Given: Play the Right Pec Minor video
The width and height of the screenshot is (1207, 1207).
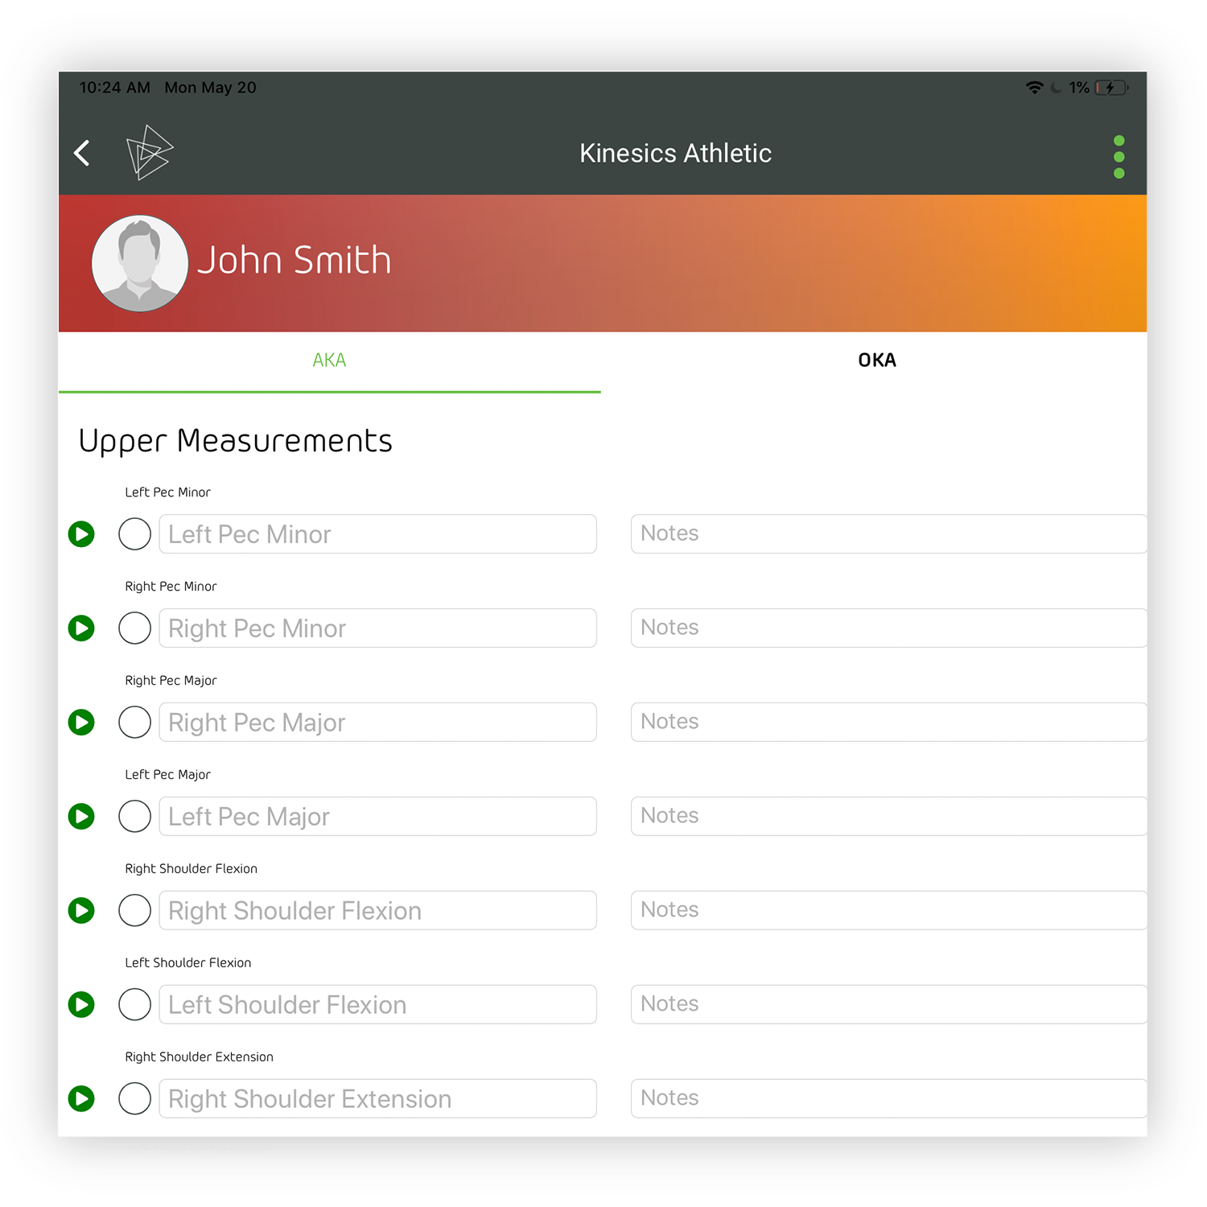Looking at the screenshot, I should (x=81, y=628).
